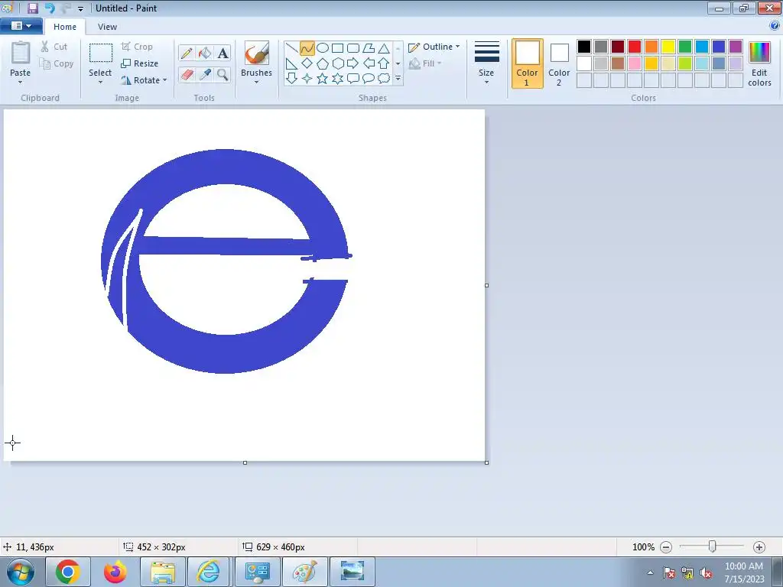Choose the Six-point star shape
This screenshot has width=783, height=587.
[337, 79]
